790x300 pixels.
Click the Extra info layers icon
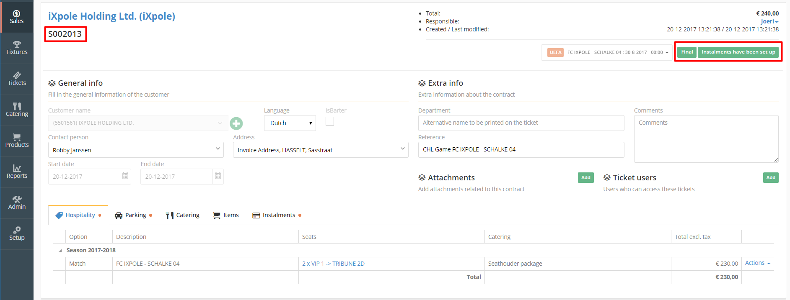click(x=422, y=83)
